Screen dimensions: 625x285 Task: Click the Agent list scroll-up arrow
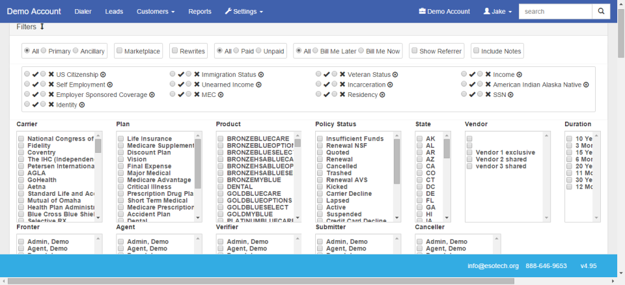(x=198, y=238)
